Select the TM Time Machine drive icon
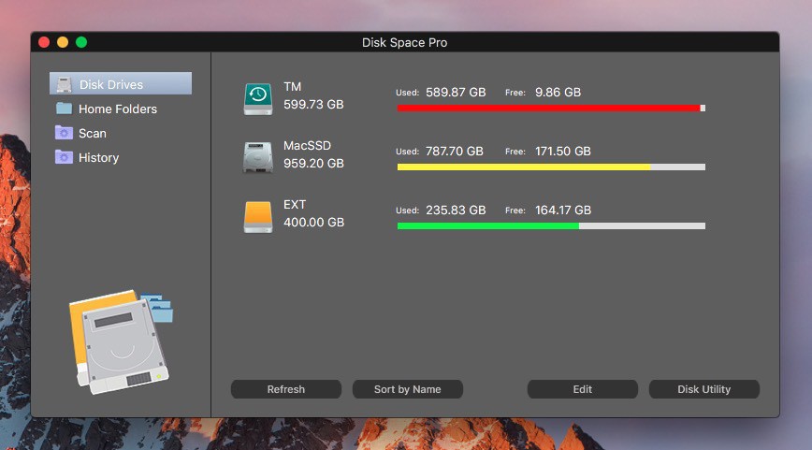Viewport: 812px width, 450px height. click(258, 99)
